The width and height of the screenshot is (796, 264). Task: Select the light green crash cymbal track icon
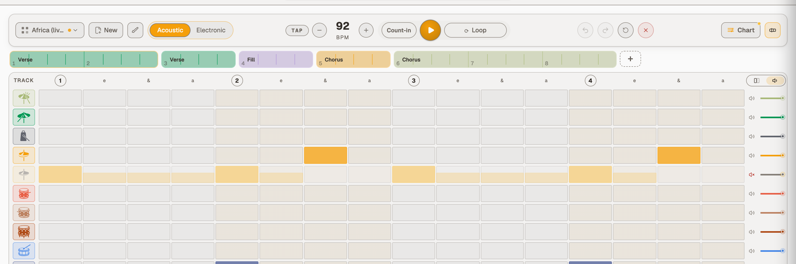[24, 98]
